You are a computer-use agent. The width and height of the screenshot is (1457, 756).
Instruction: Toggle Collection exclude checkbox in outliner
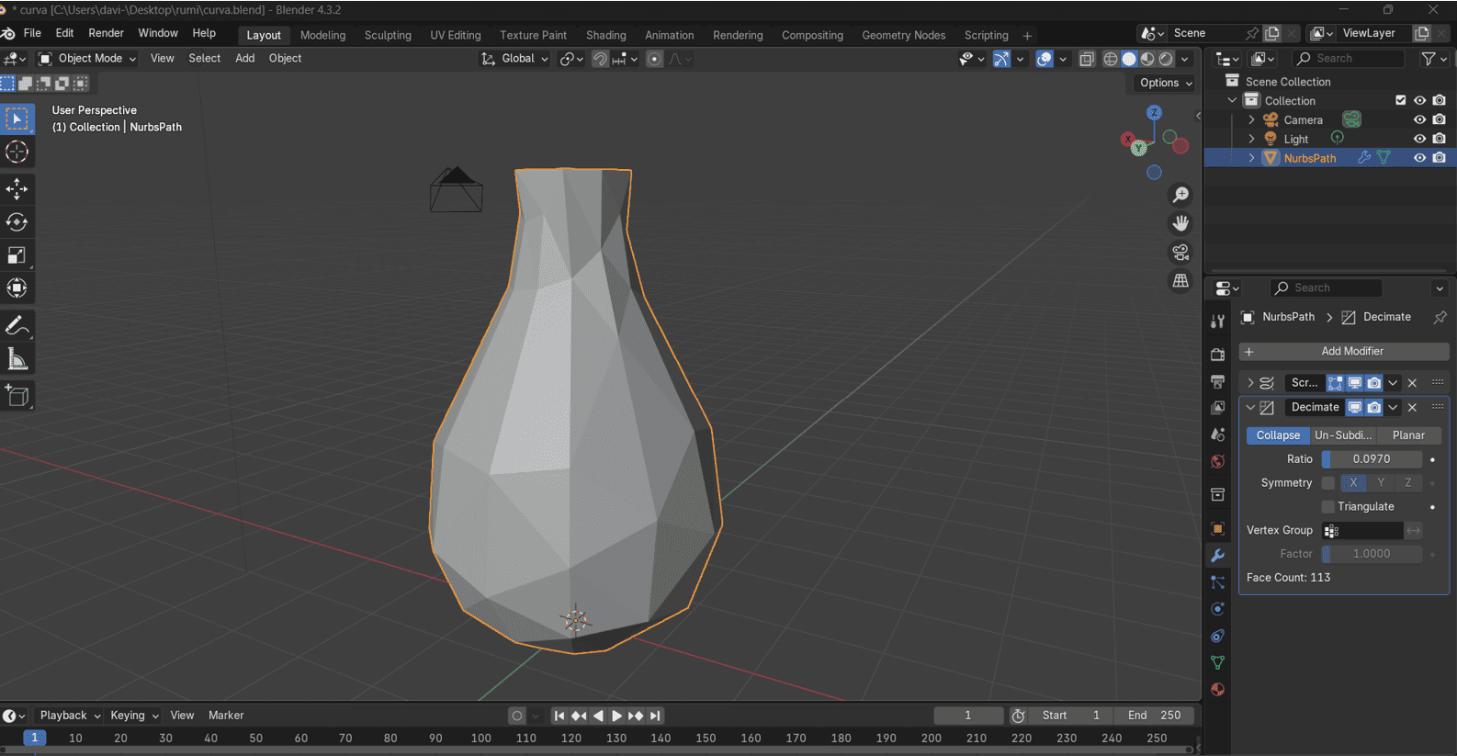click(1401, 100)
